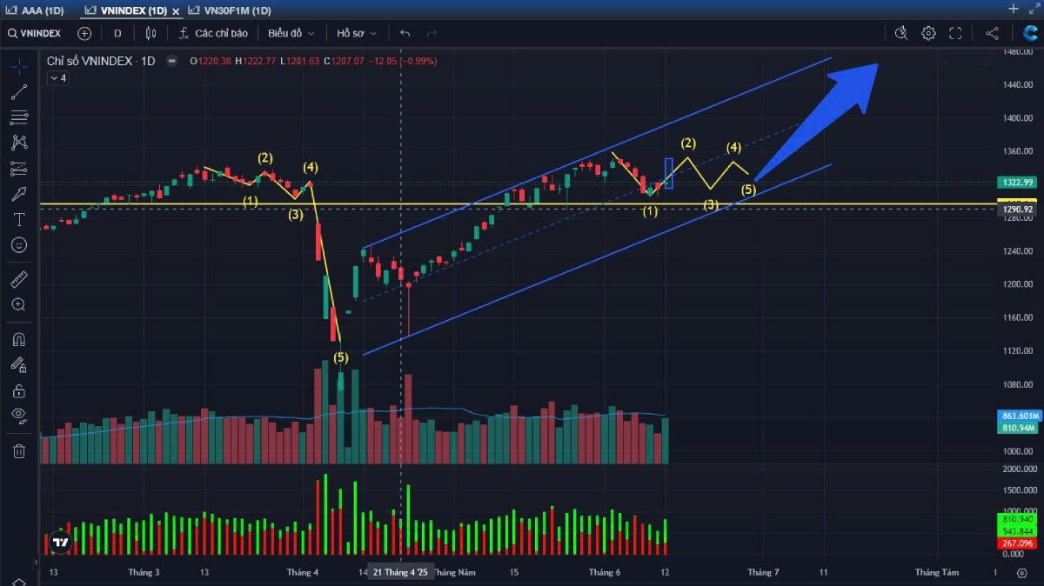Select the ruler measure tool
This screenshot has height=586, width=1044.
[19, 279]
